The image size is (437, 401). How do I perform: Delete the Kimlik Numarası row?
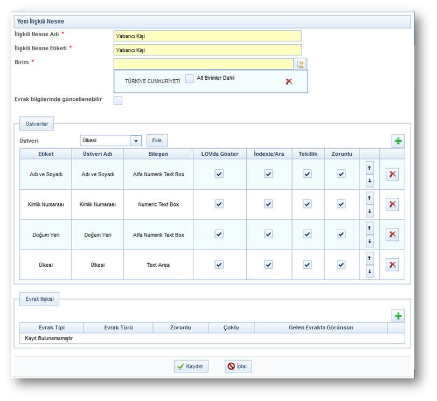point(392,204)
